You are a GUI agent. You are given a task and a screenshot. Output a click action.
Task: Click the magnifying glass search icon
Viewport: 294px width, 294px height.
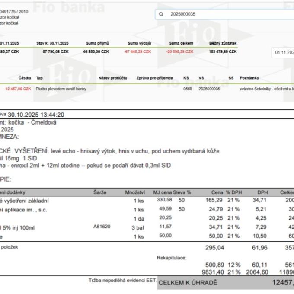point(161,14)
